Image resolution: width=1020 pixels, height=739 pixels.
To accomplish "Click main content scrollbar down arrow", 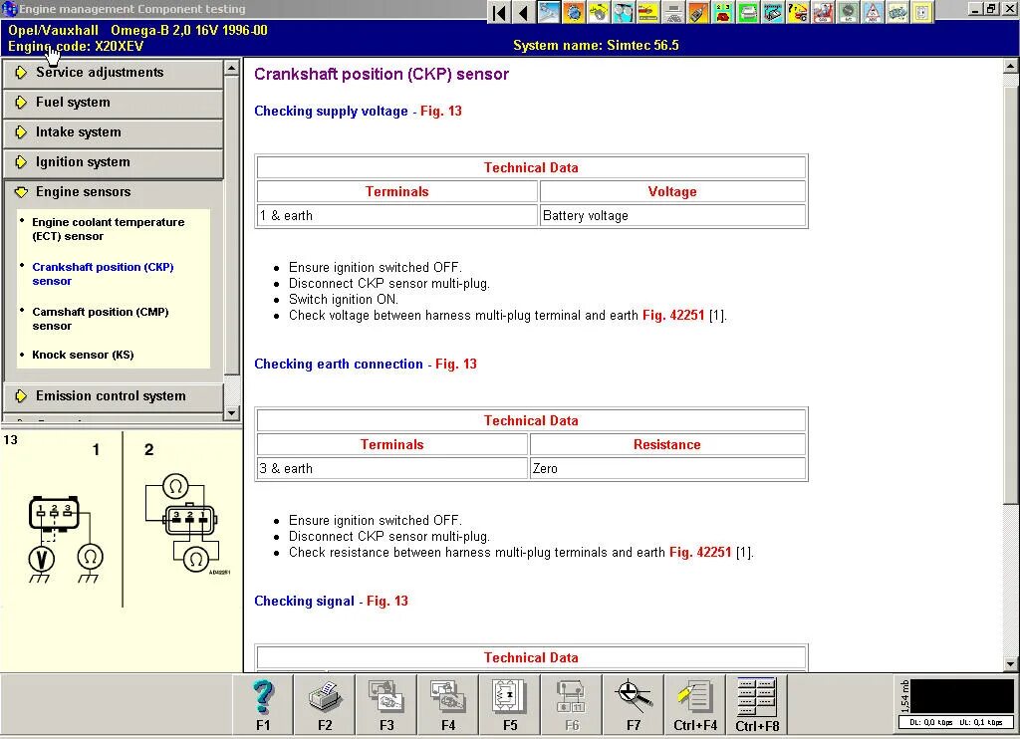I will [1010, 664].
